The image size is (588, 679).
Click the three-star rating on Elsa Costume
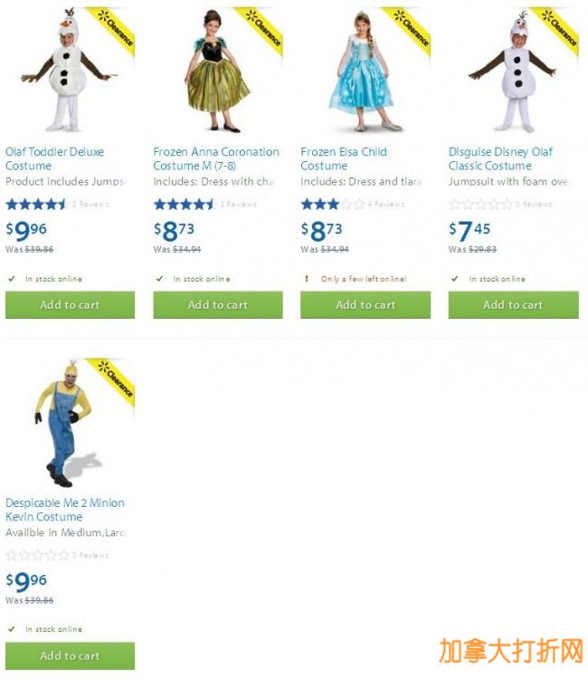pyautogui.click(x=333, y=204)
